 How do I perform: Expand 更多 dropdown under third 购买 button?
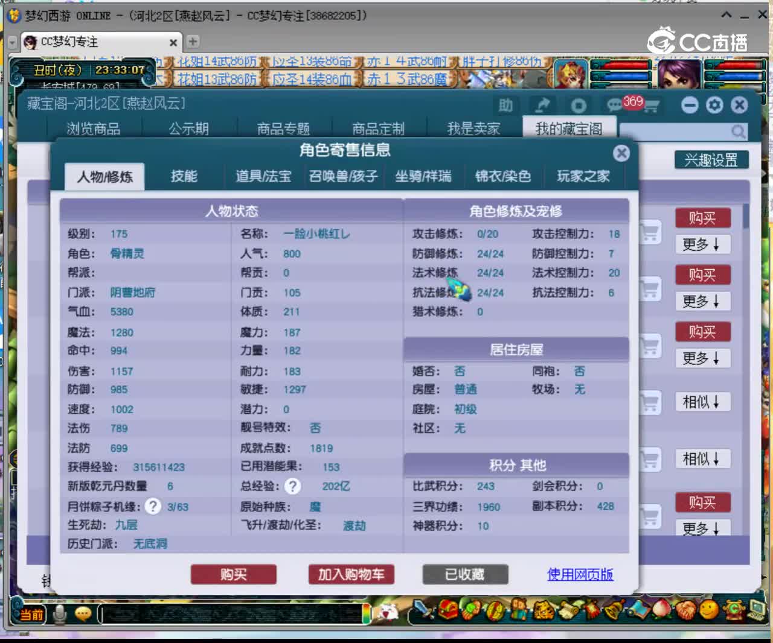(702, 358)
